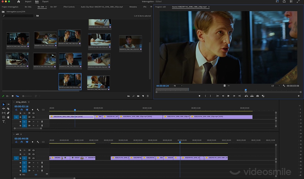Image resolution: width=304 pixels, height=179 pixels.
Task: Click the bin search field
Action: [x=18, y=16]
